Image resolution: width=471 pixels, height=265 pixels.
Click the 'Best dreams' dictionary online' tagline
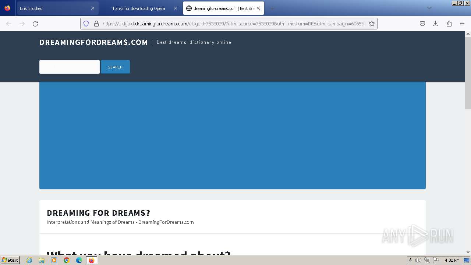(194, 42)
